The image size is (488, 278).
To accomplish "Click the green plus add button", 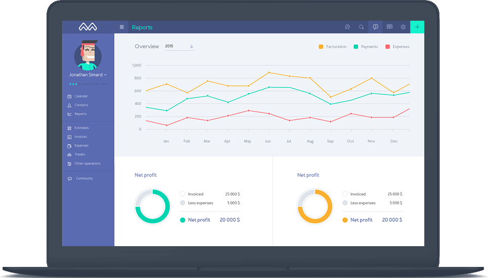I will (417, 27).
